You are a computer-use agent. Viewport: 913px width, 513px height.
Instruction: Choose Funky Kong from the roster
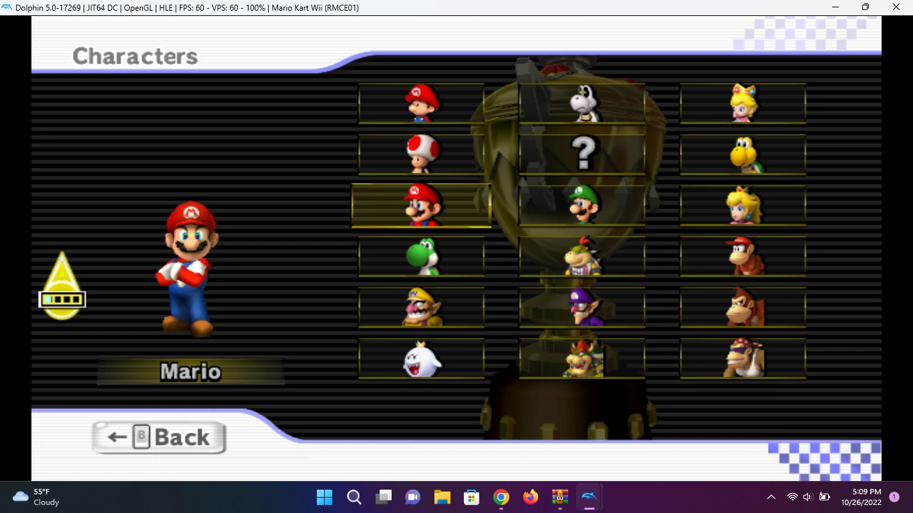click(743, 359)
